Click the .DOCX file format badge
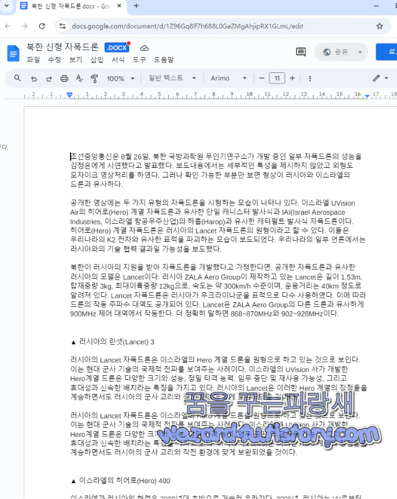The width and height of the screenshot is (397, 499). pyautogui.click(x=117, y=47)
